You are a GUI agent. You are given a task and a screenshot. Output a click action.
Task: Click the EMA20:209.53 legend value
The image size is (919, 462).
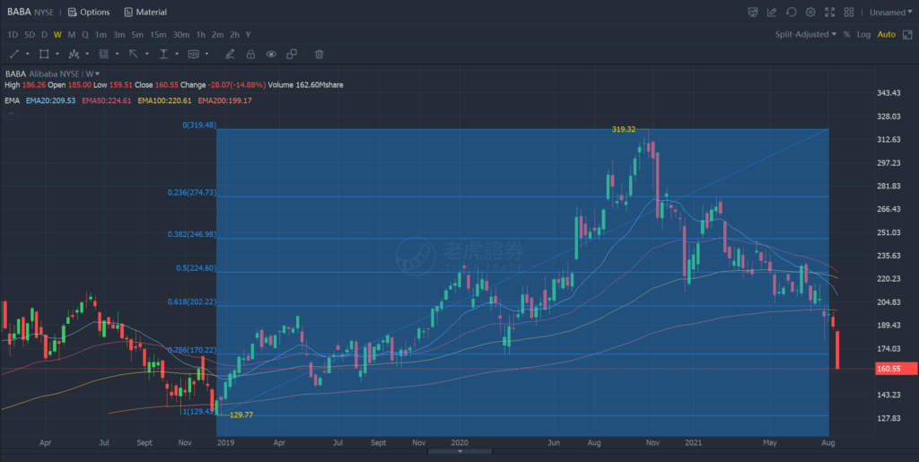(50, 100)
